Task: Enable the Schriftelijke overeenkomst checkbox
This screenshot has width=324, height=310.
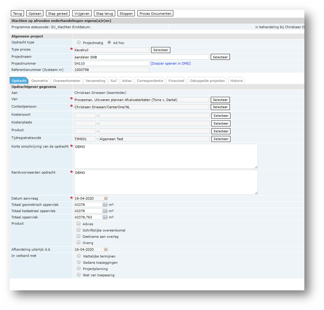Action: 79,230
